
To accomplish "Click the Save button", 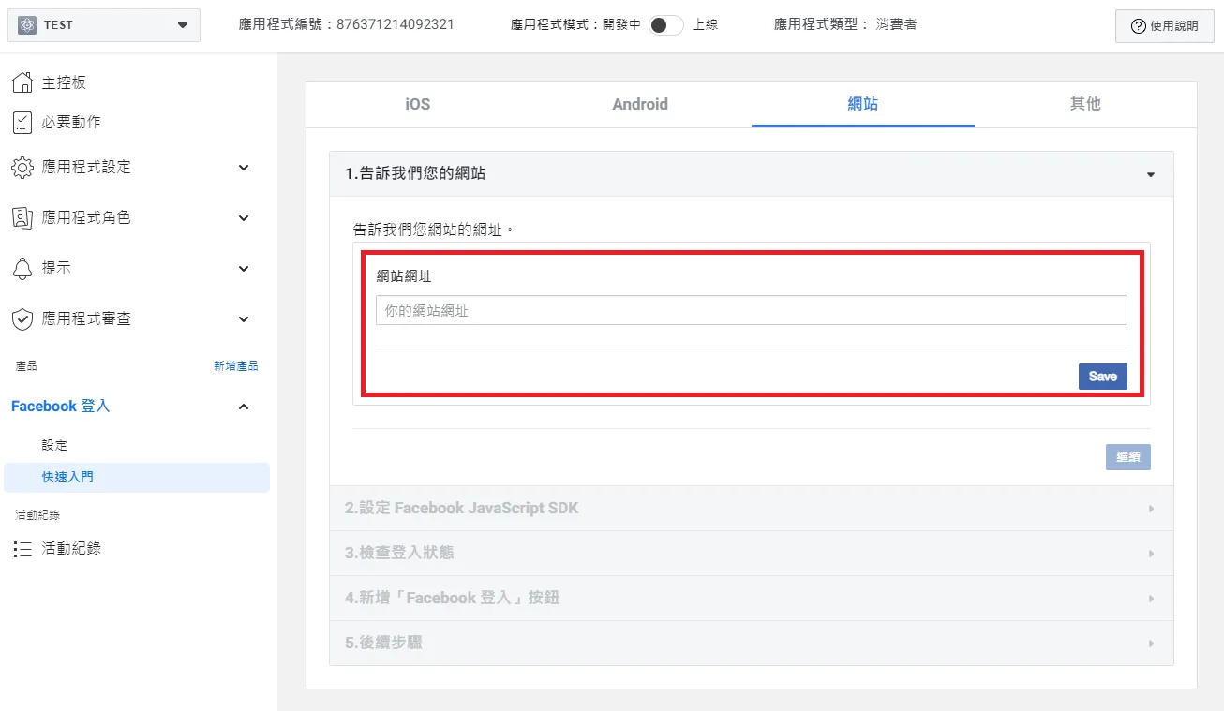I will click(x=1103, y=377).
